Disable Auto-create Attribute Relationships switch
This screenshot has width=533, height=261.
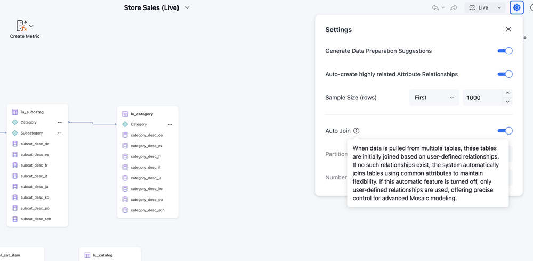click(x=505, y=74)
